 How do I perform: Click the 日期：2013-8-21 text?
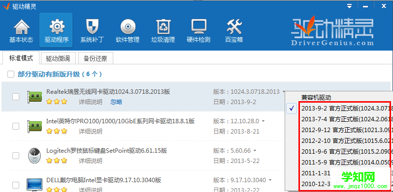pyautogui.click(x=236, y=131)
